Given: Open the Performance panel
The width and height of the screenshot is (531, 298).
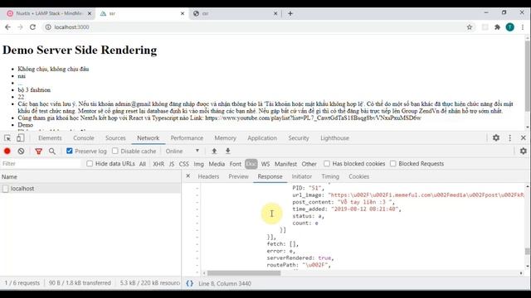Looking at the screenshot, I should click(x=187, y=138).
